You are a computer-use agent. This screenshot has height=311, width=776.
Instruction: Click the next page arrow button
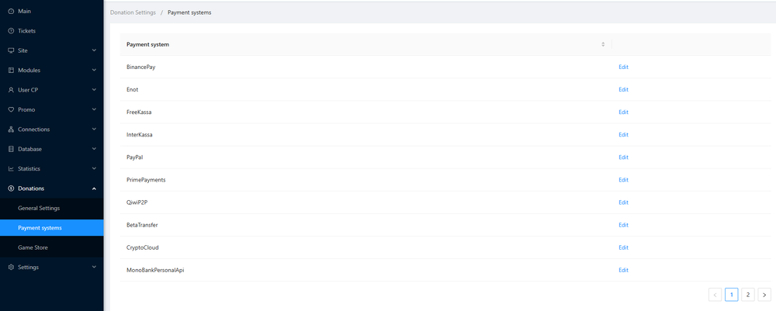point(764,295)
